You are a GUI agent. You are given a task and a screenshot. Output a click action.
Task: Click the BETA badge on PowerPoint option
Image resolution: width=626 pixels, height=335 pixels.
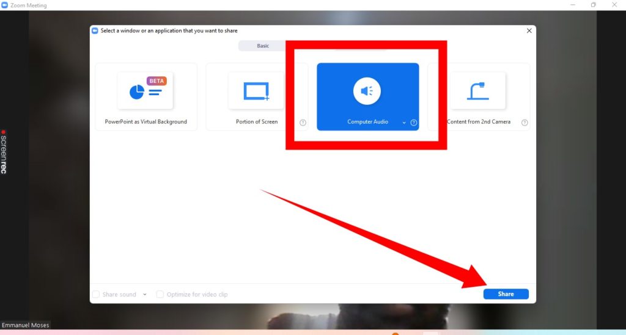click(156, 81)
